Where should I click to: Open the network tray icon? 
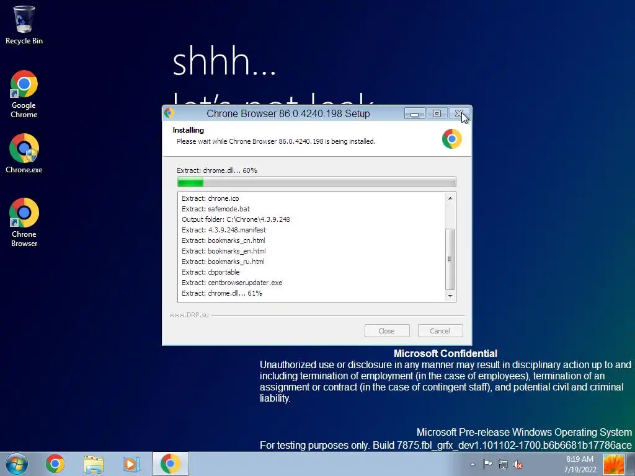pos(502,464)
